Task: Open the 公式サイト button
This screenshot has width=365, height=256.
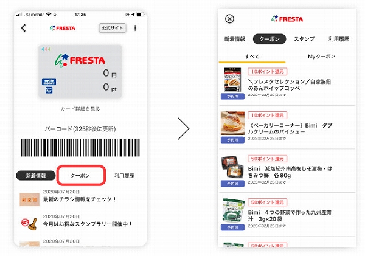Action: 113,28
